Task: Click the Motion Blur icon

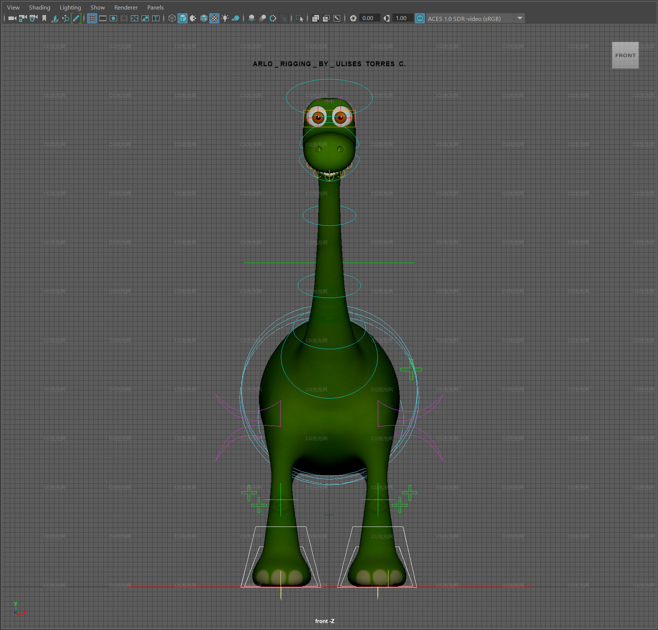Action: (262, 18)
